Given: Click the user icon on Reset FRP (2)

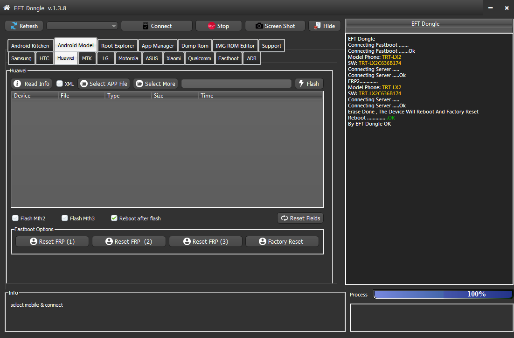Looking at the screenshot, I should (109, 241).
